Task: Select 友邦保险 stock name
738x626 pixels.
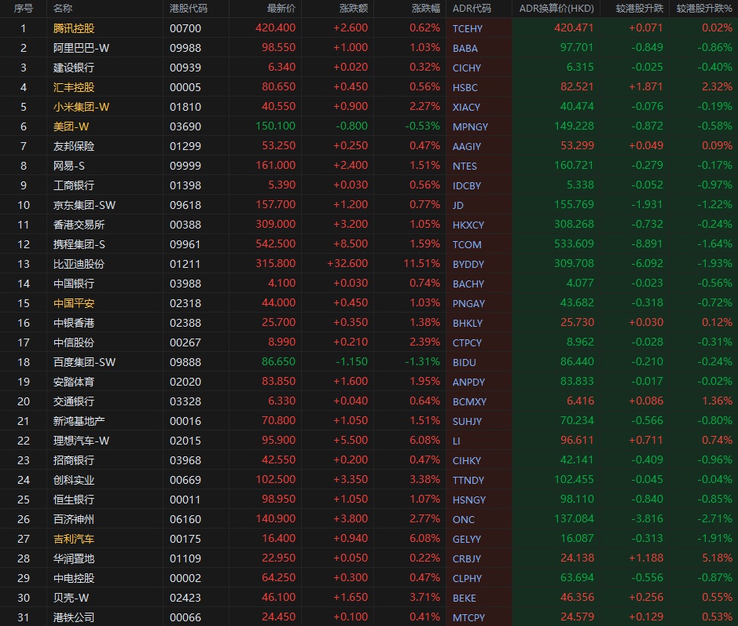Action: click(73, 146)
